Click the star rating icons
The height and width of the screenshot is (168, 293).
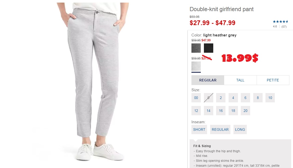click(280, 22)
